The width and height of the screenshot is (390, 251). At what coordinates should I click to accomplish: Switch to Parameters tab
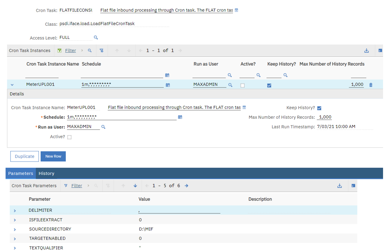click(21, 174)
